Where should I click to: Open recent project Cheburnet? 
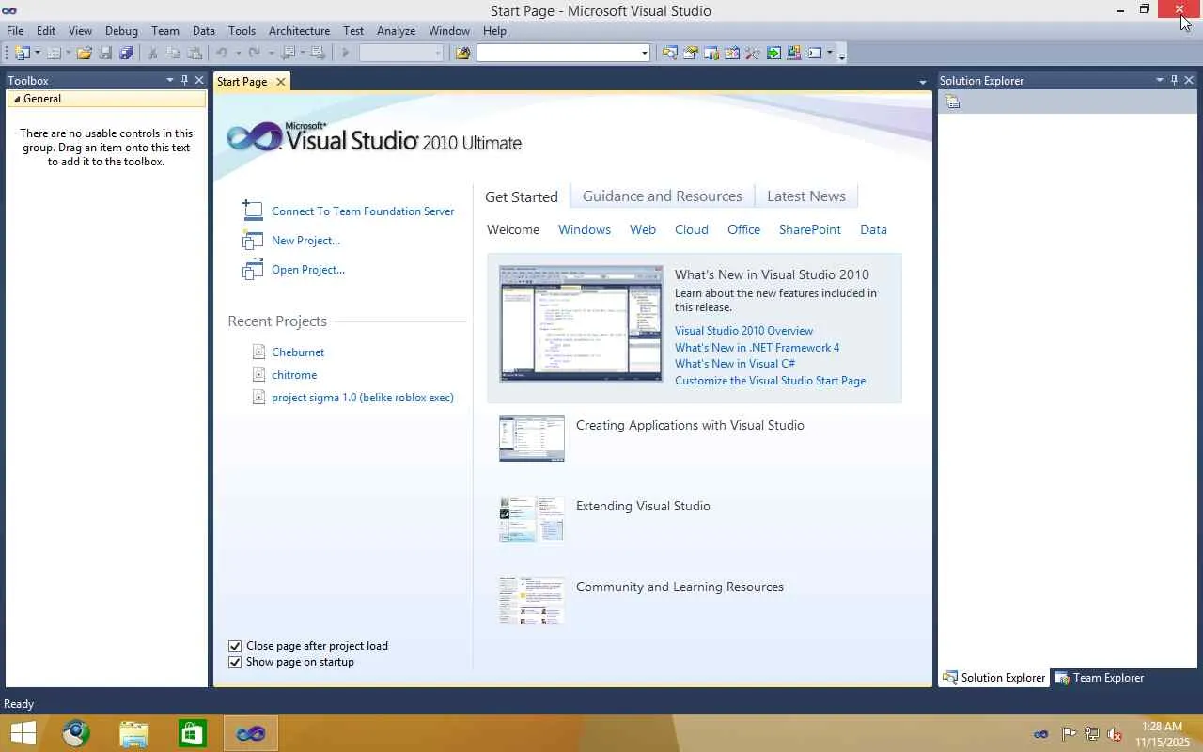pyautogui.click(x=298, y=352)
